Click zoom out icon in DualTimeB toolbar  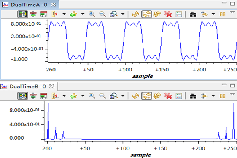102,96
